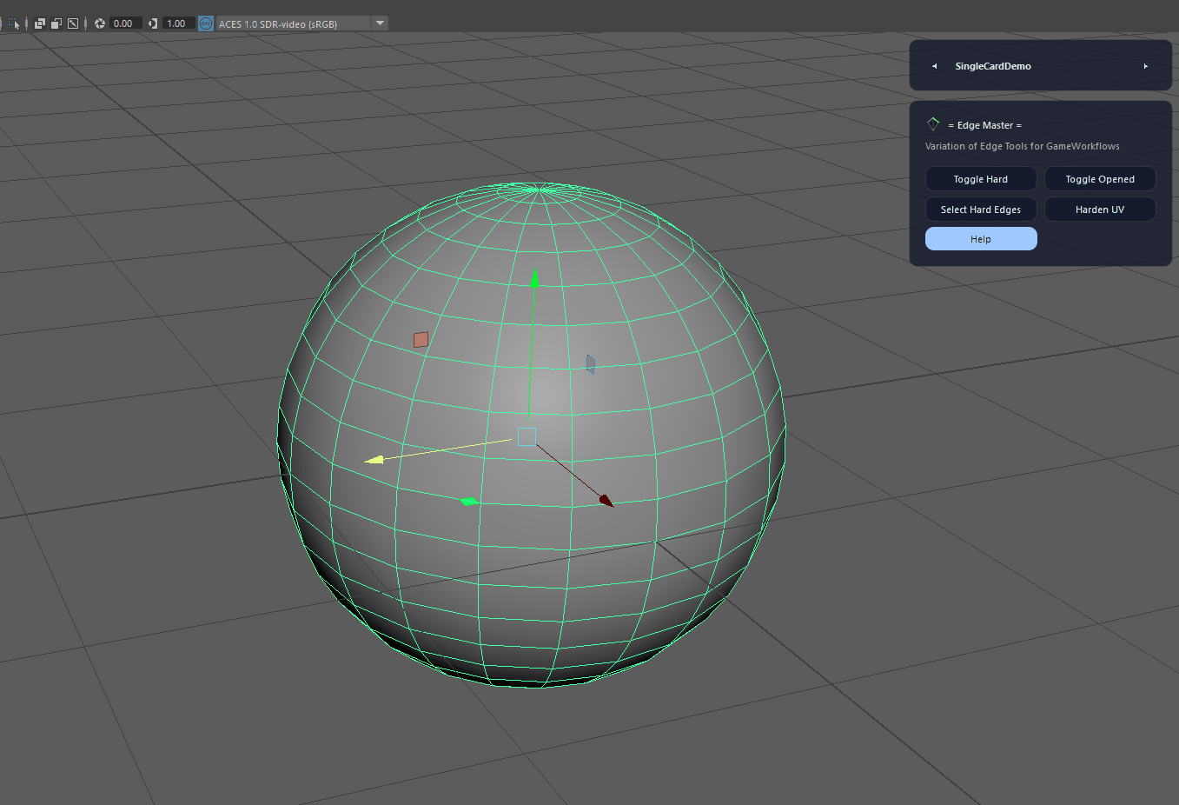Click the exposure value field showing 0.00

[126, 23]
